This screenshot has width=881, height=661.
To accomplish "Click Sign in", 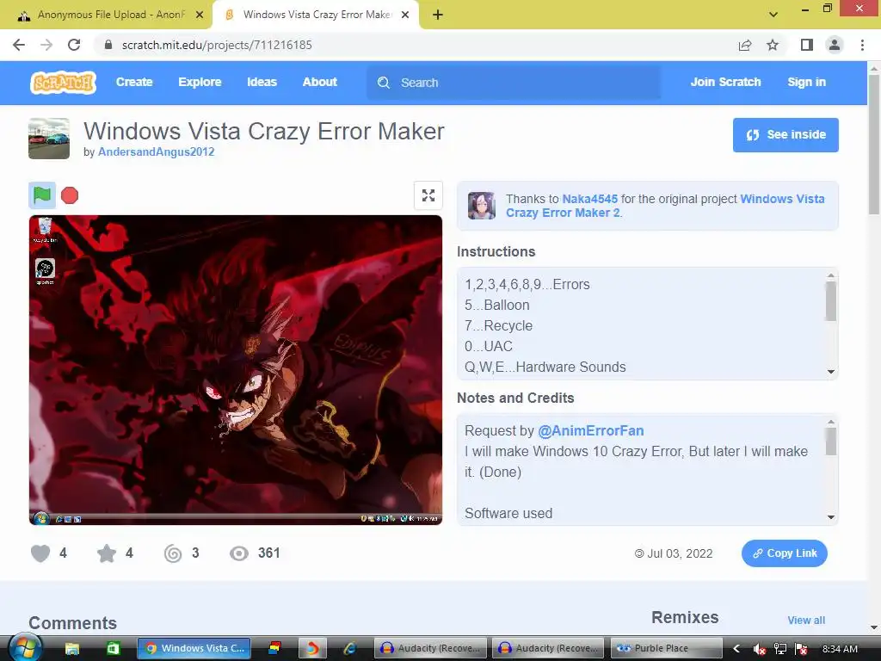I will tap(806, 82).
